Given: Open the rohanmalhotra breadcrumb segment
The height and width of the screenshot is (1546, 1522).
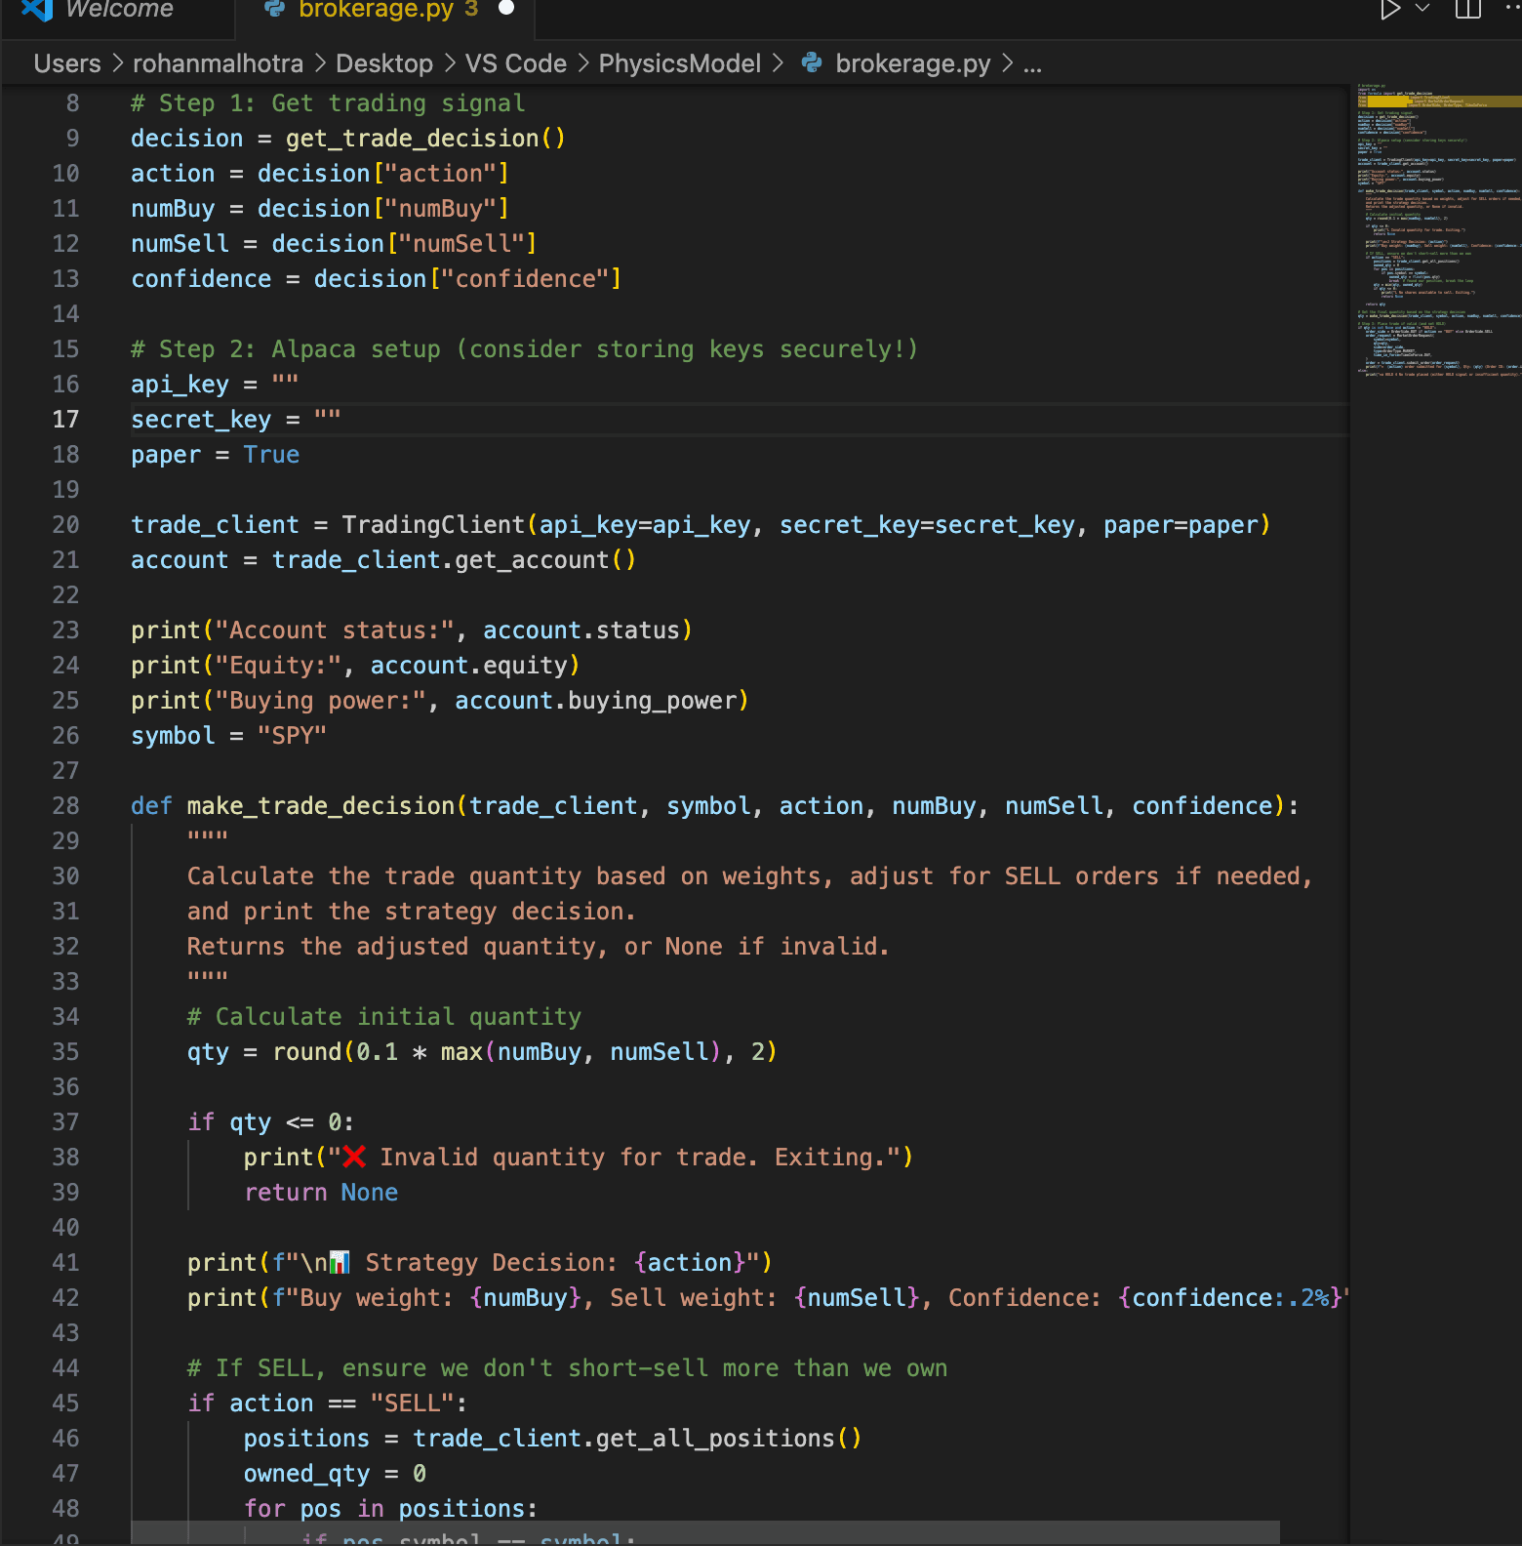Looking at the screenshot, I should pos(218,63).
